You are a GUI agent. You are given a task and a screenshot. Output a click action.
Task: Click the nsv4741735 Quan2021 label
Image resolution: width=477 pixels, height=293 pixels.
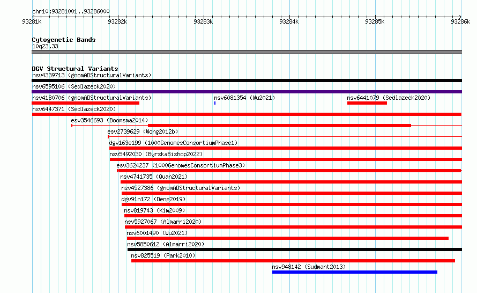(x=154, y=177)
